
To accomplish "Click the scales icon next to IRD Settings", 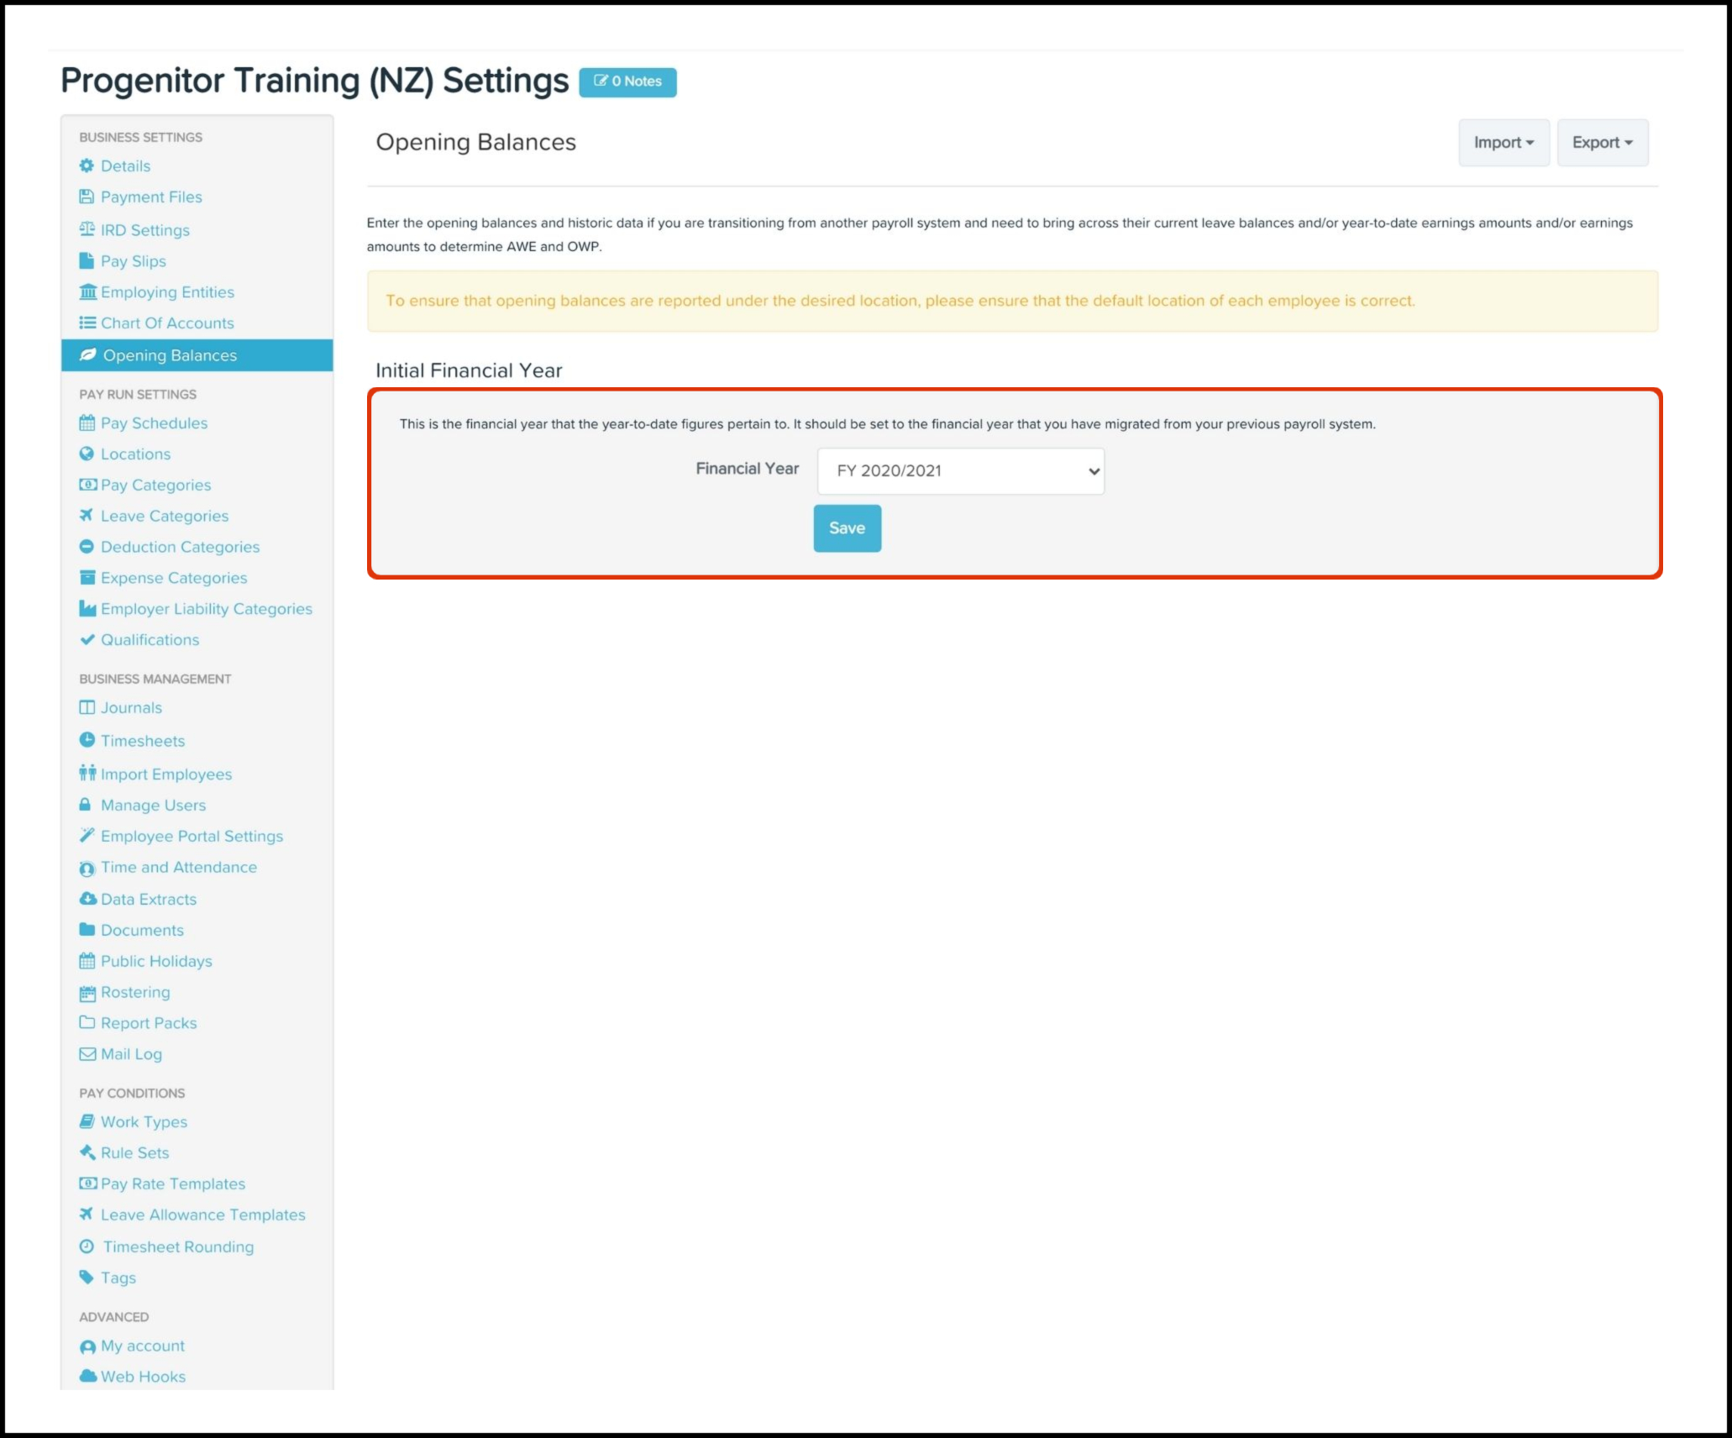I will click(x=87, y=229).
